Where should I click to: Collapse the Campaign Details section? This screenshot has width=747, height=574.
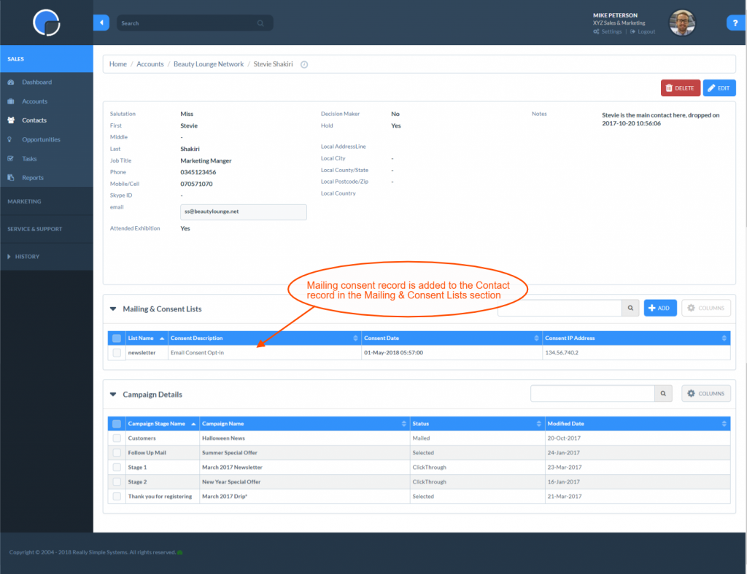113,394
